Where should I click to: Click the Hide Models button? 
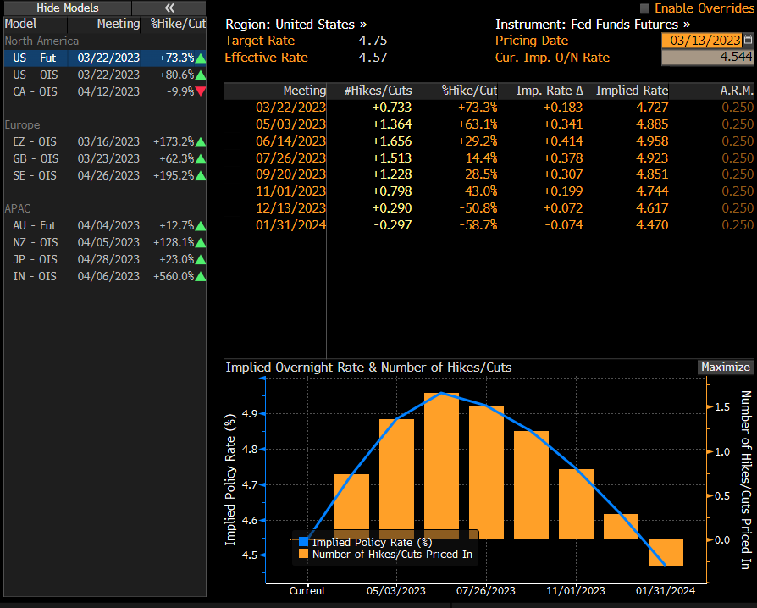(67, 8)
